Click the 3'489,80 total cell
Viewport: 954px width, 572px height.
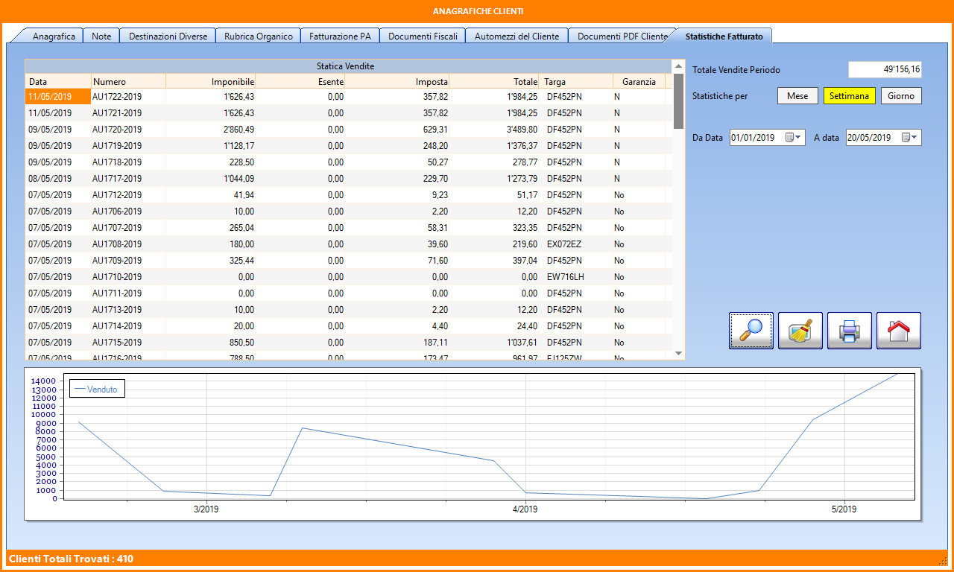tap(494, 130)
